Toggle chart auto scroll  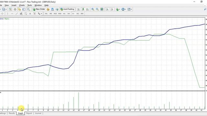[x=107, y=9]
